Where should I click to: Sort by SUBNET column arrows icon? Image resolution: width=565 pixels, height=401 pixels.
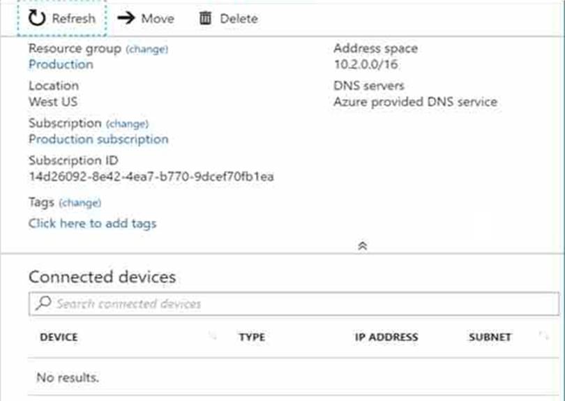(544, 337)
